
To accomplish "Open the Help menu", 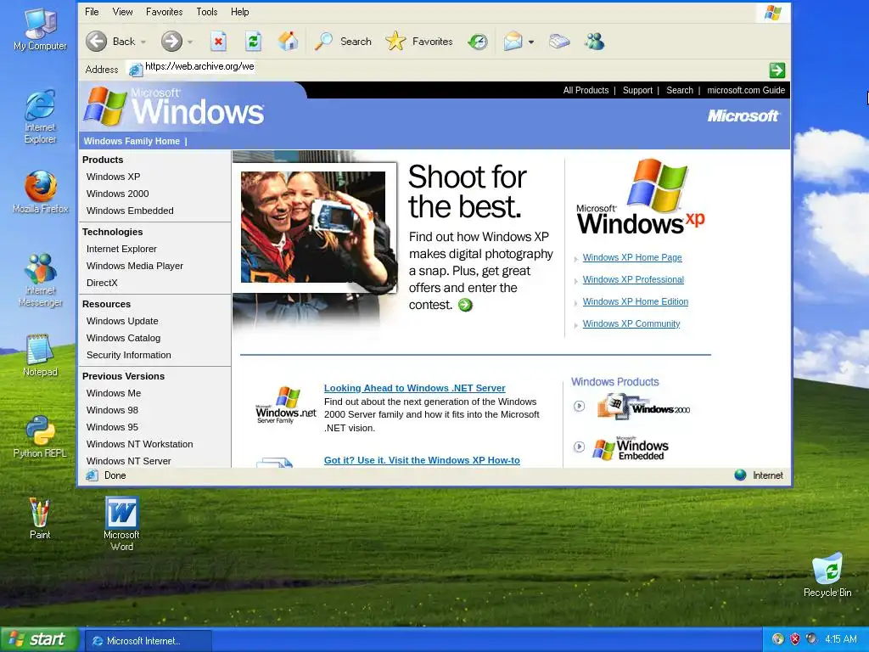I will click(x=240, y=12).
